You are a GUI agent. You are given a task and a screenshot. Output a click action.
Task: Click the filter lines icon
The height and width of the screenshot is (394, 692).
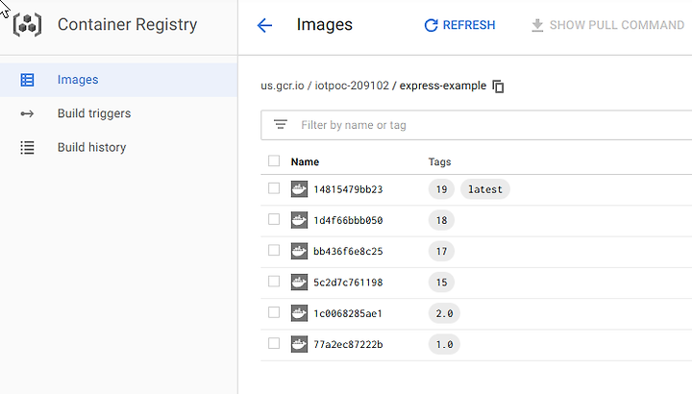pyautogui.click(x=281, y=124)
